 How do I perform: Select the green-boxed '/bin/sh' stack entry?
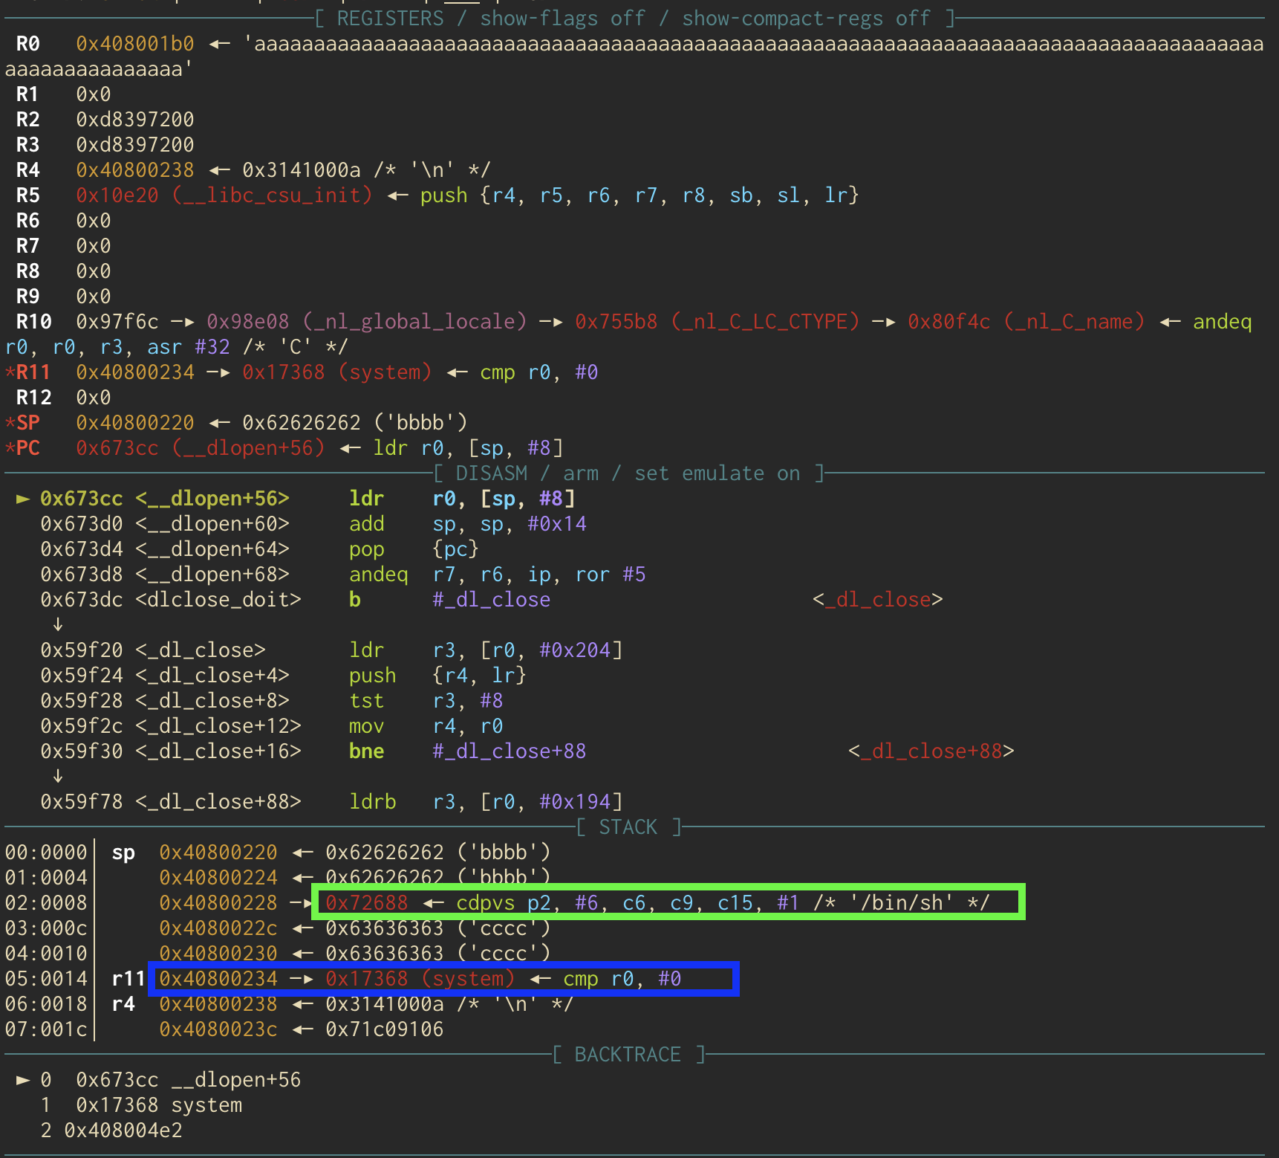click(x=667, y=902)
